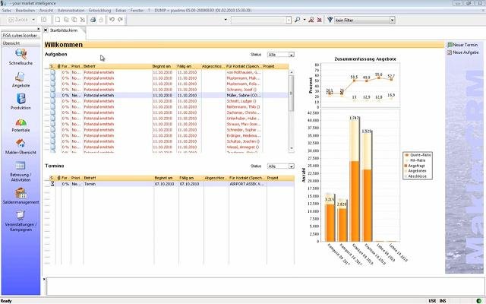
Task: Expand the Zurück history dropdown arrow
Action: tap(33, 20)
